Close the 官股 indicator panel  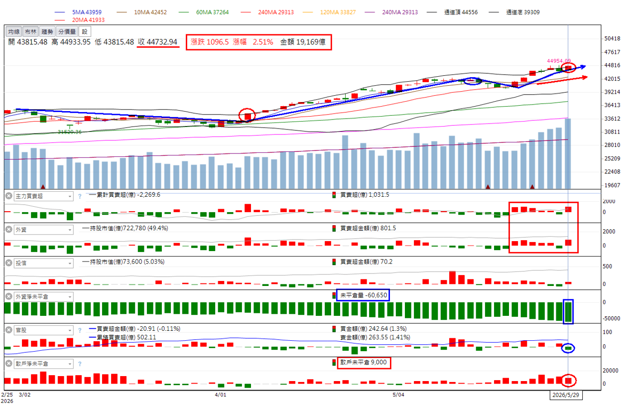[x=9, y=330]
